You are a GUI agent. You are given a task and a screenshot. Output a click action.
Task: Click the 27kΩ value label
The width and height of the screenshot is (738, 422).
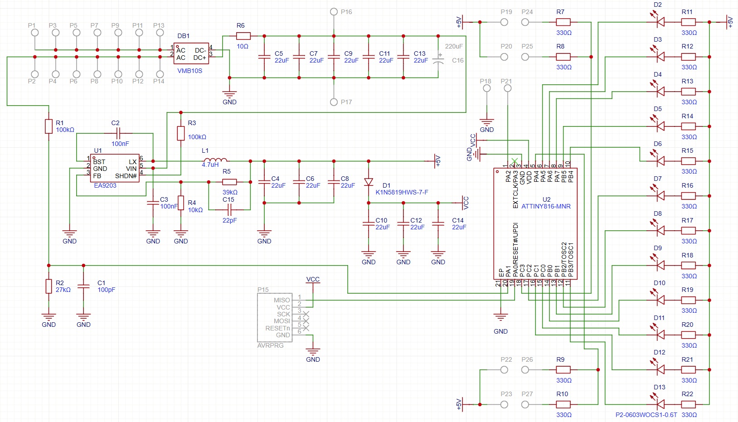63,290
